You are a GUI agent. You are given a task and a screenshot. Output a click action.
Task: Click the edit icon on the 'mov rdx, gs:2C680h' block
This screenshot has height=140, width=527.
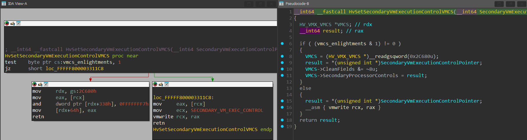tap(40, 84)
